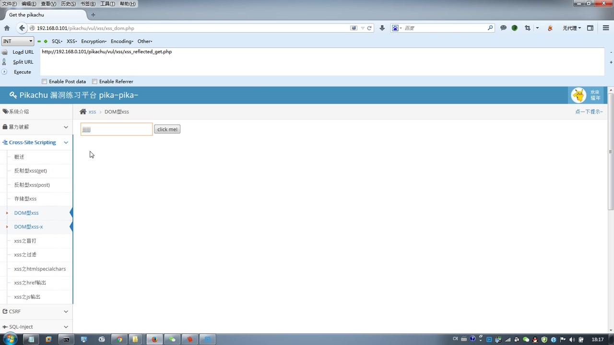The image size is (614, 345).
Task: Reload the page with the refresh icon
Action: 369,28
